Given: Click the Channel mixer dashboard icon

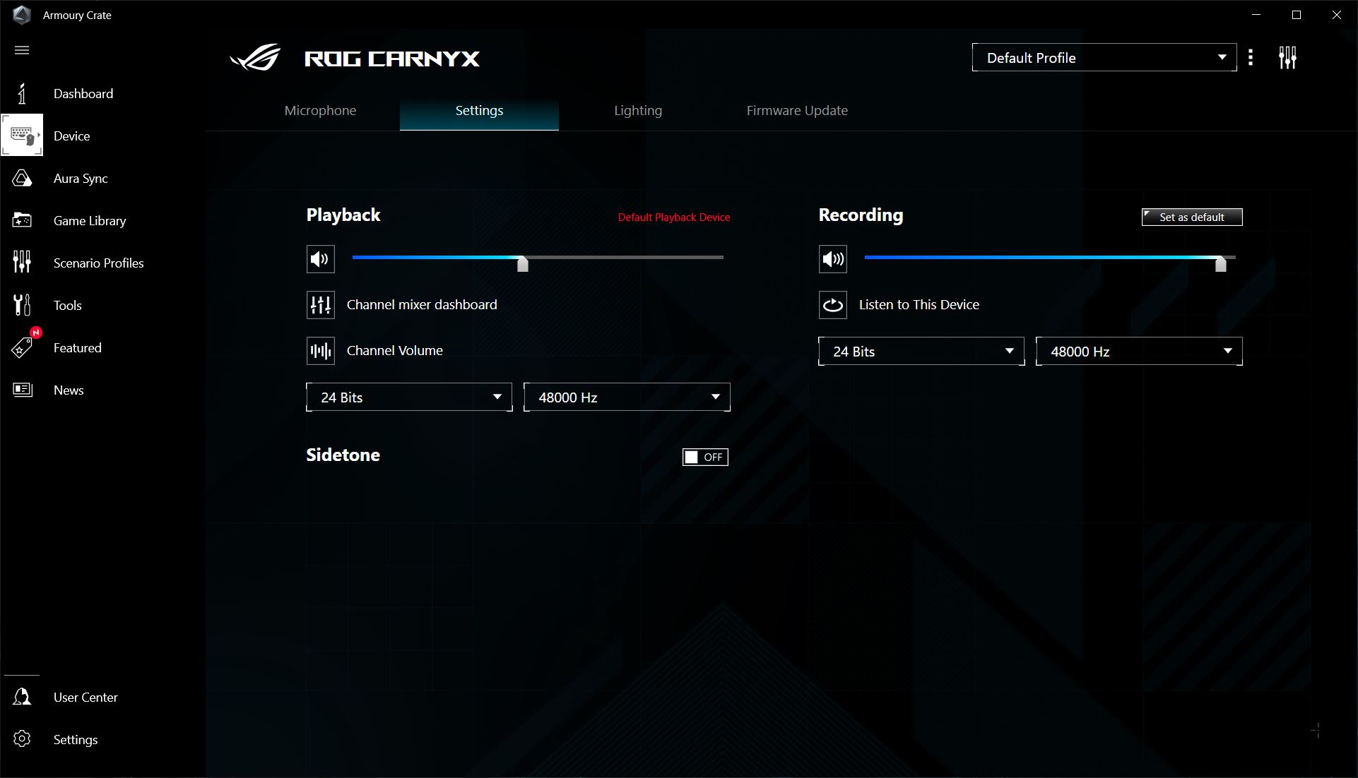Looking at the screenshot, I should [x=321, y=305].
